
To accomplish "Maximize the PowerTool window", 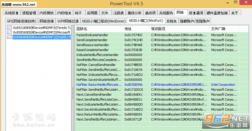I will coord(235,2).
